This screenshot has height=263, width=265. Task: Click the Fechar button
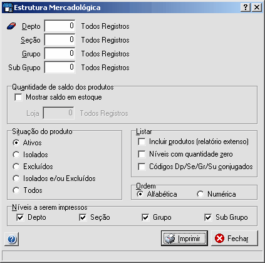pyautogui.click(x=234, y=238)
